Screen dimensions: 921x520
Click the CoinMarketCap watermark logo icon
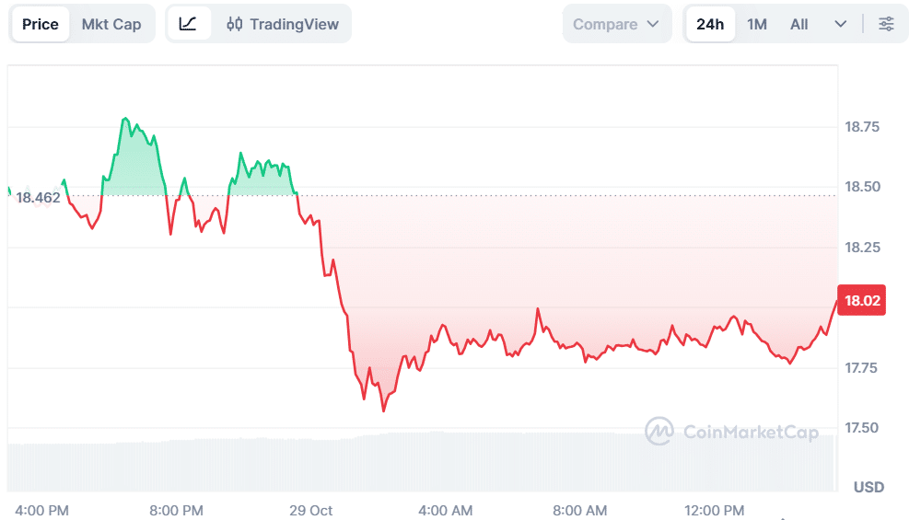point(659,432)
